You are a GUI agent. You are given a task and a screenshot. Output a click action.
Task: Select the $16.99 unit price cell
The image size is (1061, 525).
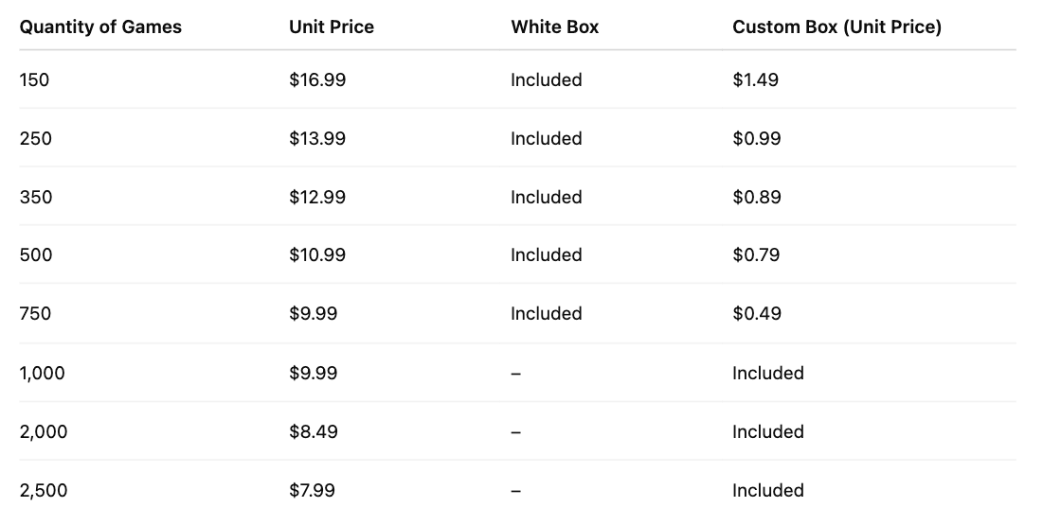click(317, 80)
